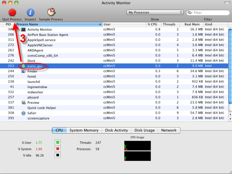The height and width of the screenshot is (174, 232).
Task: Click the 34.6 MB Finder memory value
Action: pos(196,71)
